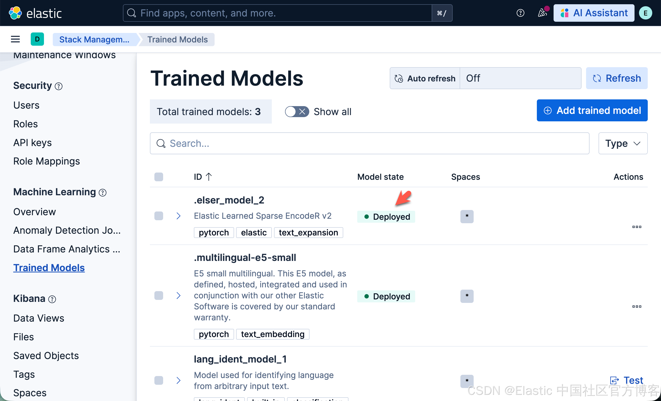Click the models Search field

tap(369, 143)
